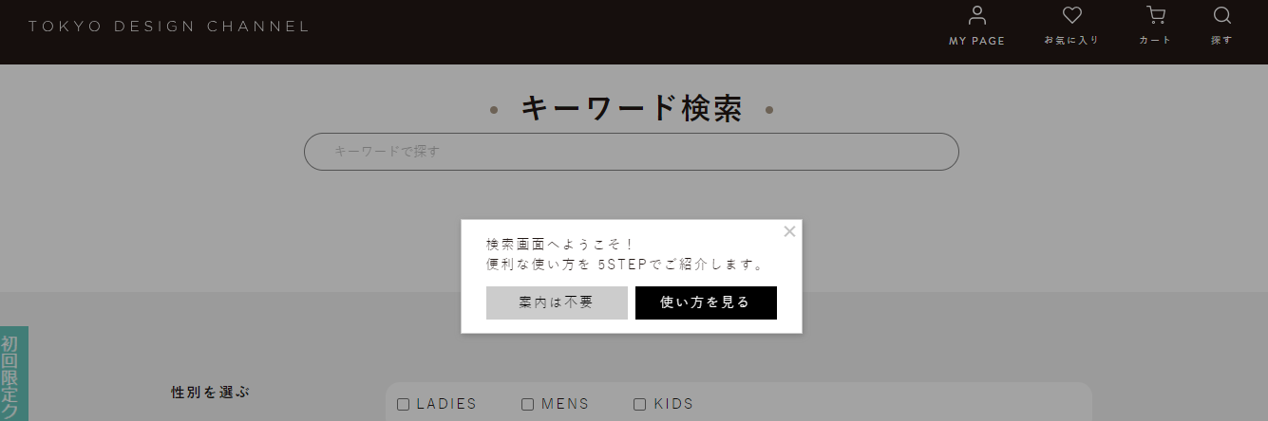Go to TOKYO DESIGN CHANNEL home logo

coord(169,27)
